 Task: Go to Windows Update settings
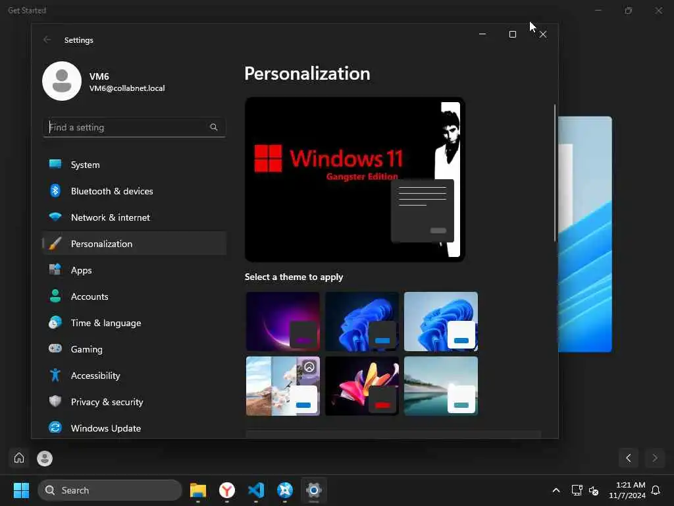(x=134, y=428)
